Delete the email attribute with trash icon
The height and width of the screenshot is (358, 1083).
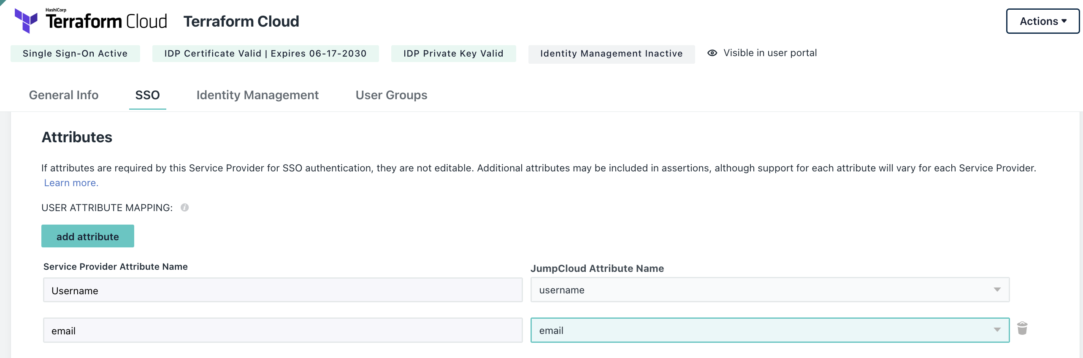pyautogui.click(x=1022, y=328)
